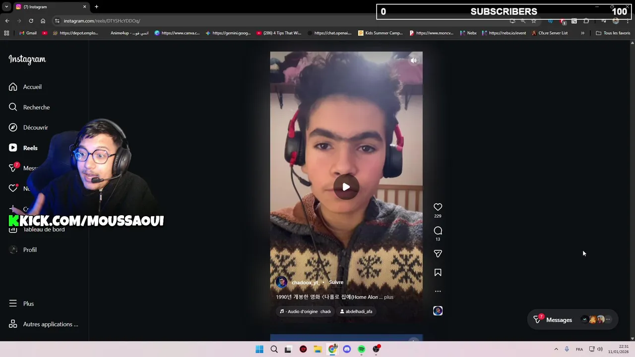Open floating Messages panel
The image size is (635, 357).
pyautogui.click(x=573, y=320)
